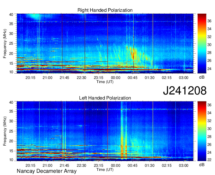Click the 20:15 tick on the Right Handed time axis
Image resolution: width=215 pixels, height=175 pixels.
[30, 78]
